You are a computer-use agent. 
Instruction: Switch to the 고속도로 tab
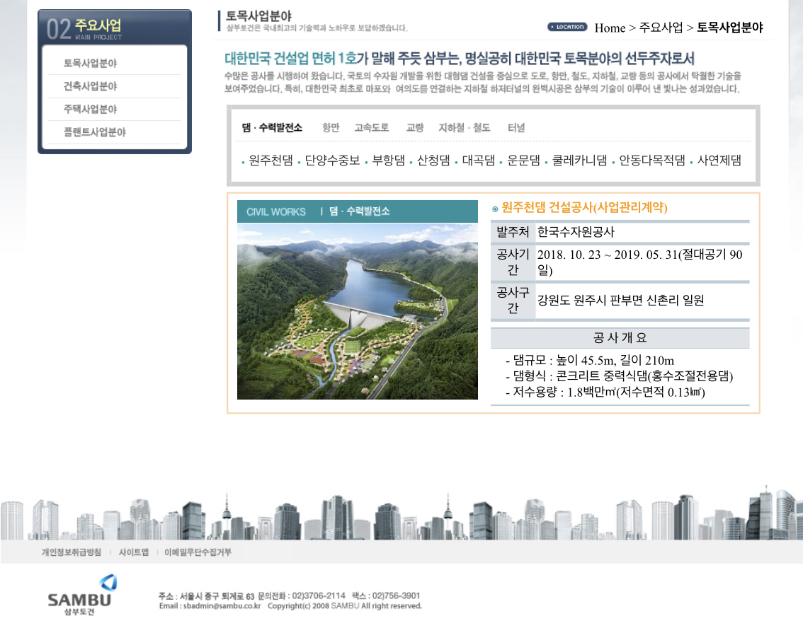(x=372, y=127)
